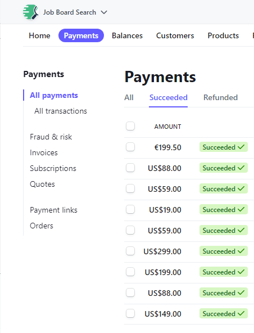Open the Customers navigation tab
254x333 pixels.
[175, 35]
